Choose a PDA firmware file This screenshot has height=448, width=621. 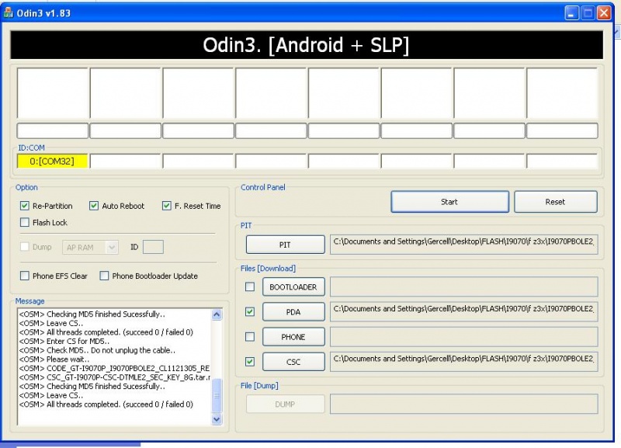tap(293, 312)
